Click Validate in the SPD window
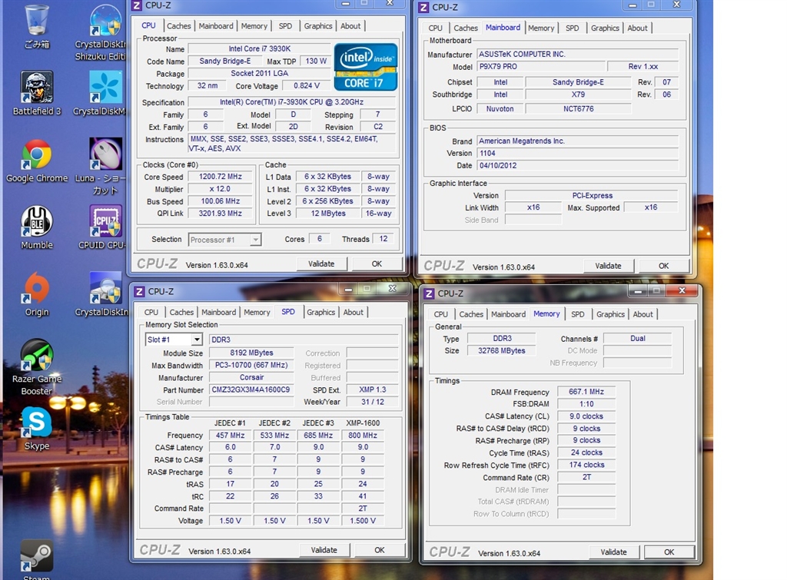787x580 pixels. click(324, 550)
